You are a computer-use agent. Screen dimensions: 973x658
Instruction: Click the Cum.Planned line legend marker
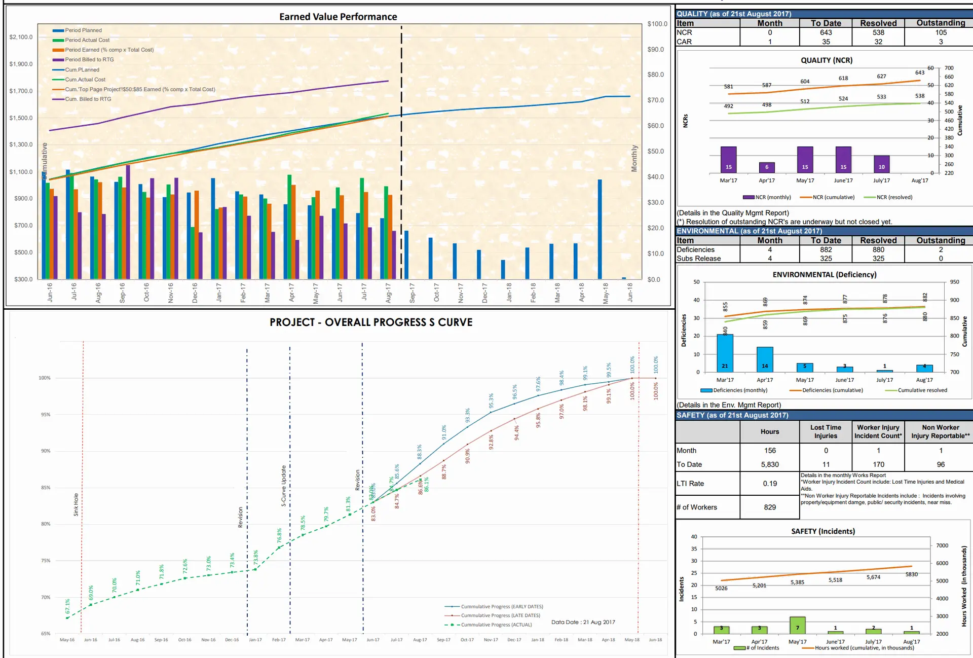point(57,69)
